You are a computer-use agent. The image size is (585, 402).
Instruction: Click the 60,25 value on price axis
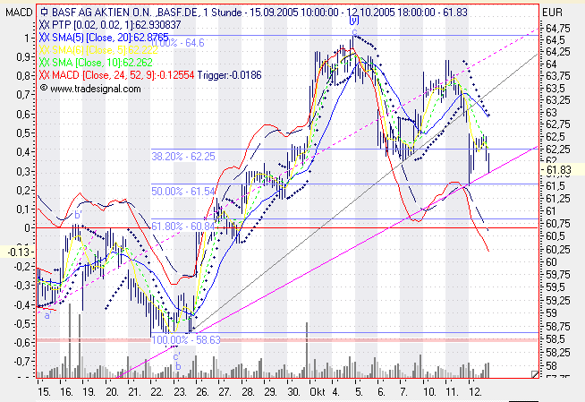click(x=558, y=249)
